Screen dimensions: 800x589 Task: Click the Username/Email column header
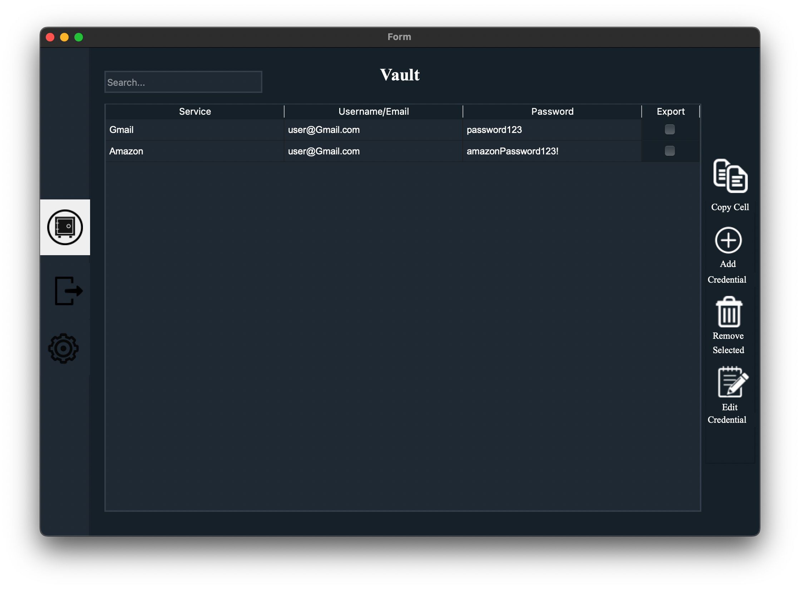373,112
